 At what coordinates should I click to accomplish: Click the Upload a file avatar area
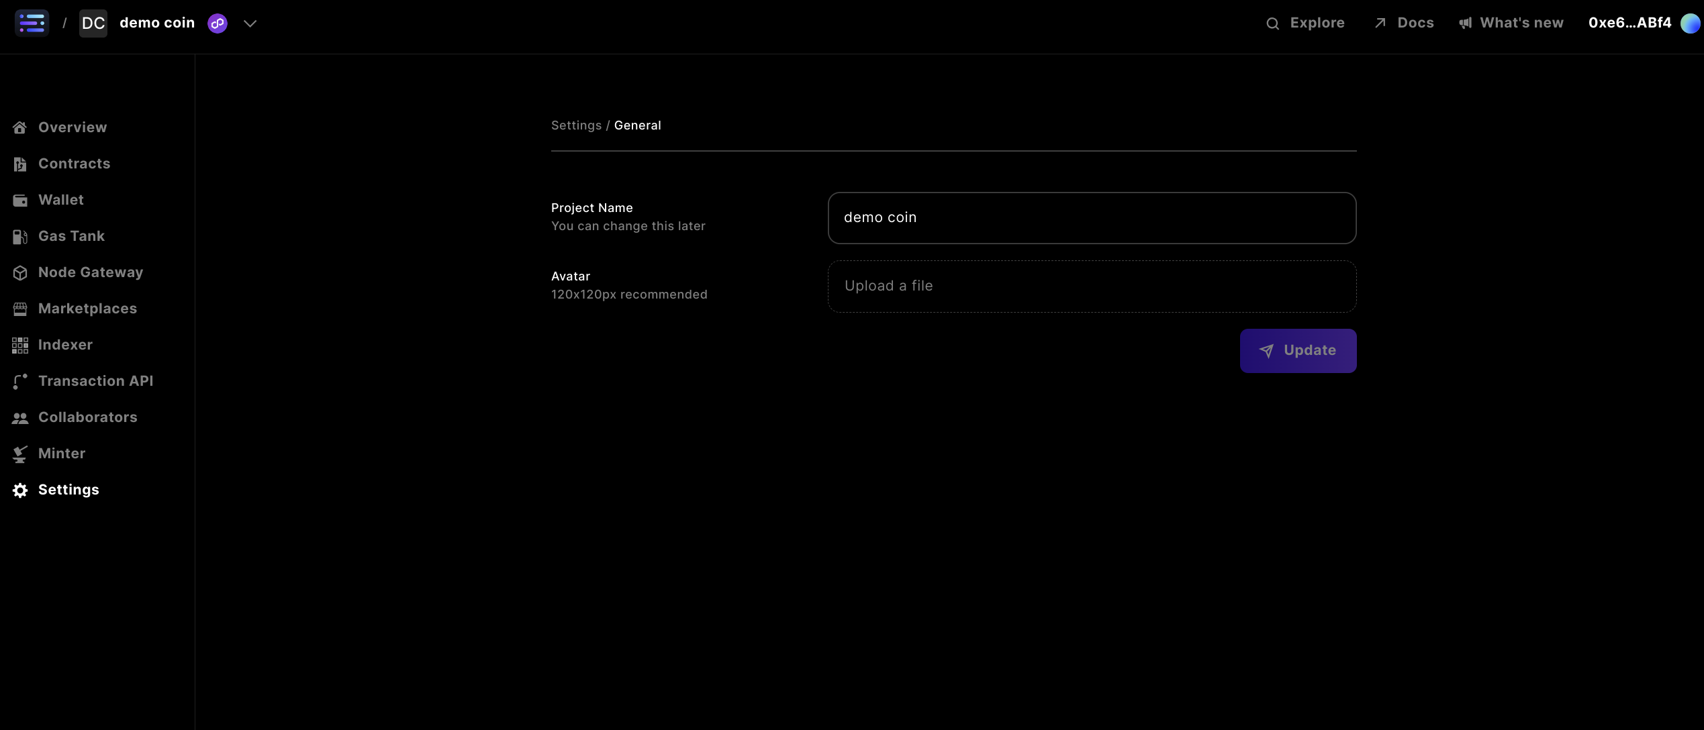pos(1091,286)
